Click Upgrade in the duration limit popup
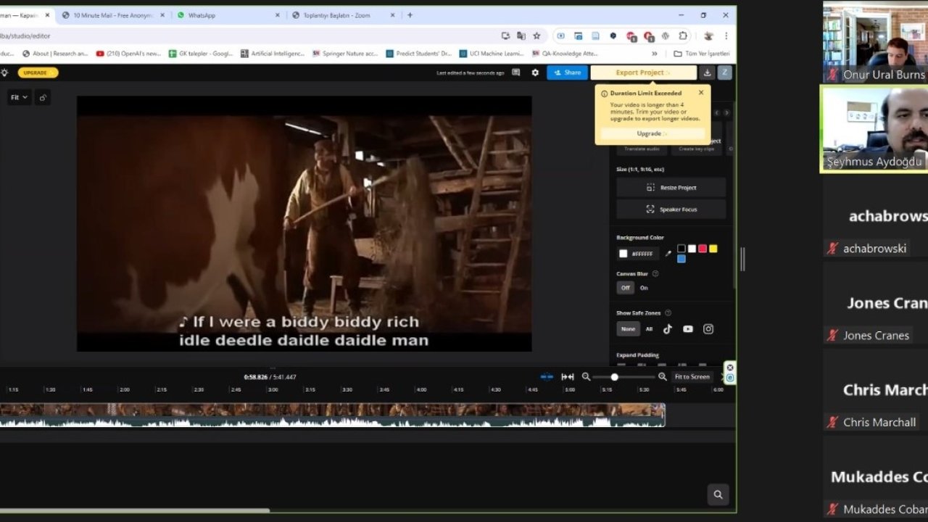Image resolution: width=928 pixels, height=522 pixels. point(652,133)
